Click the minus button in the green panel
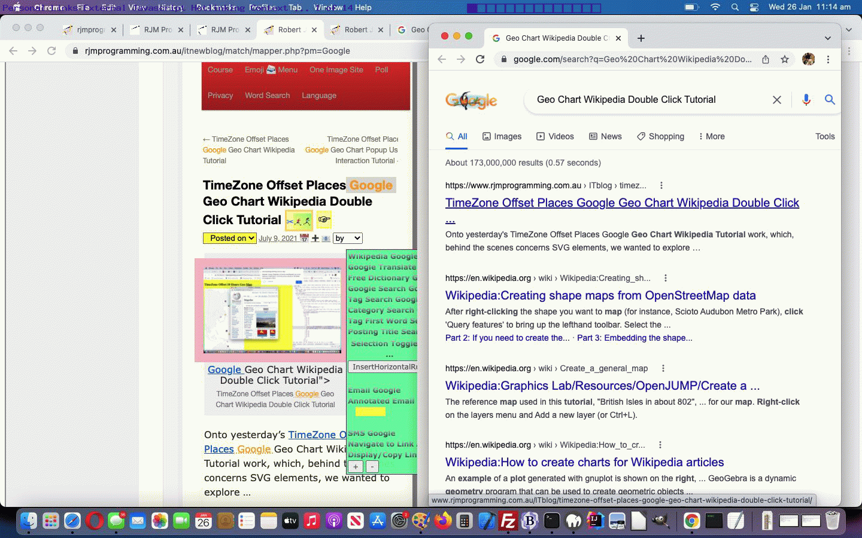This screenshot has width=862, height=538. 372,467
